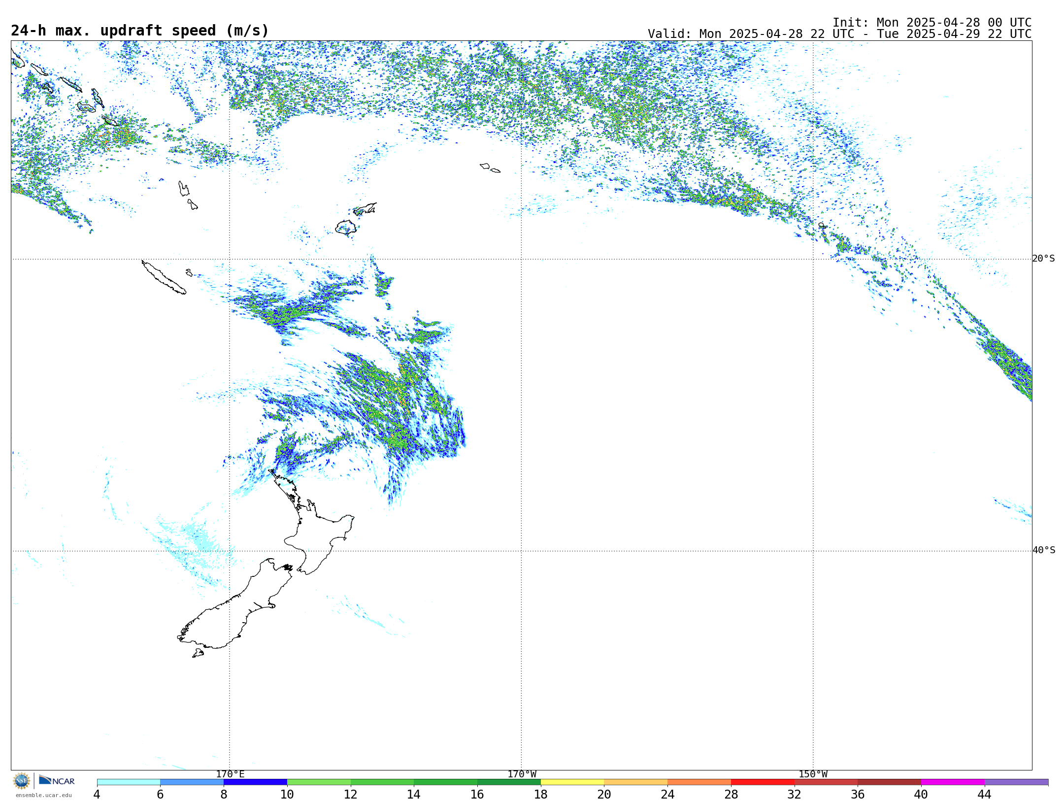Viewport: 1064px width, 801px height.
Task: Select the dark blue 8–10 m/s swatch
Action: tap(255, 782)
